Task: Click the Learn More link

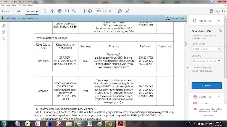Action: (x=208, y=116)
